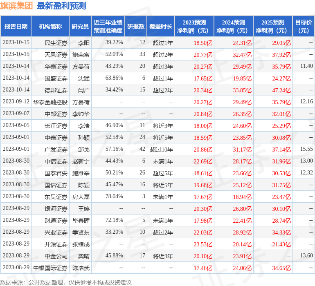Open the 民生证券 institution entry
The image size is (315, 286).
point(56,42)
